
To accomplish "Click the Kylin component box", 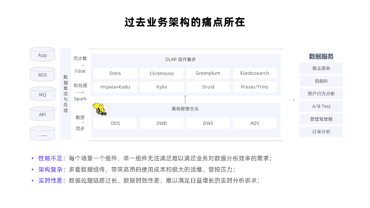I will (x=162, y=87).
